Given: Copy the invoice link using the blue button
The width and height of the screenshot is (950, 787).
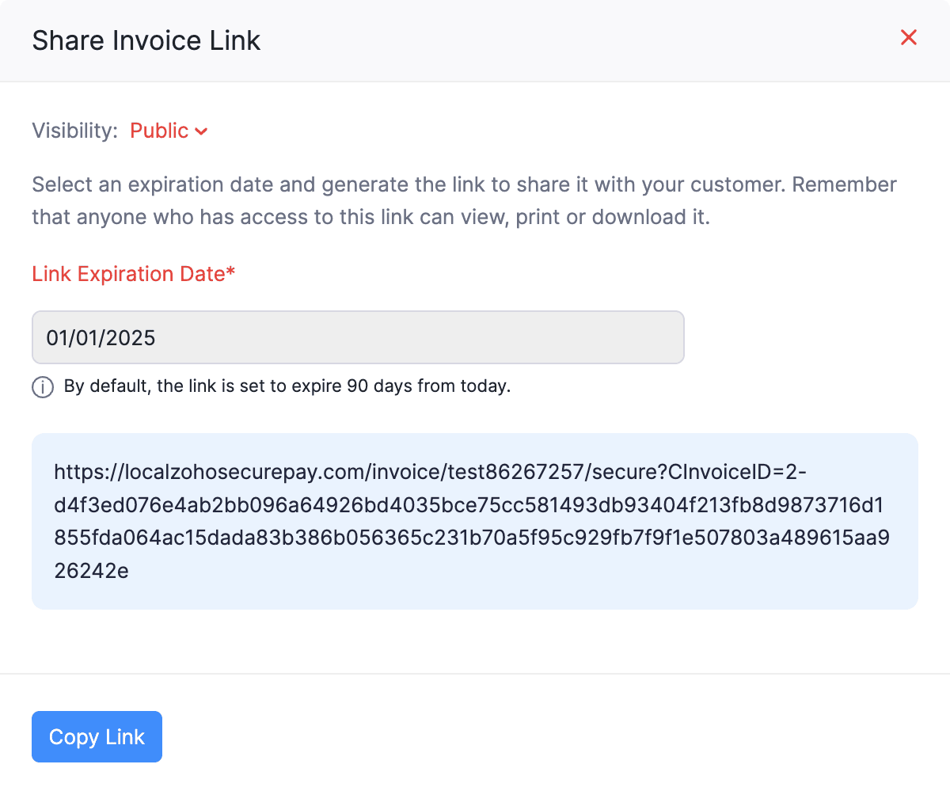Looking at the screenshot, I should tap(97, 736).
